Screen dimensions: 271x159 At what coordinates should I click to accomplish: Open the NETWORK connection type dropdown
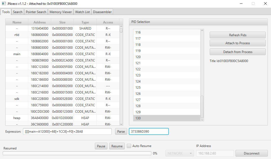(x=180, y=153)
